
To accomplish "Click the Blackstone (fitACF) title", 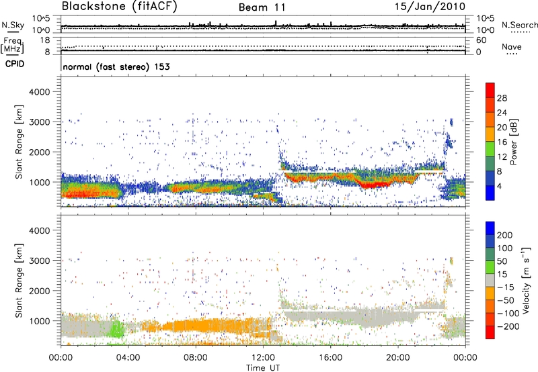I will click(120, 7).
